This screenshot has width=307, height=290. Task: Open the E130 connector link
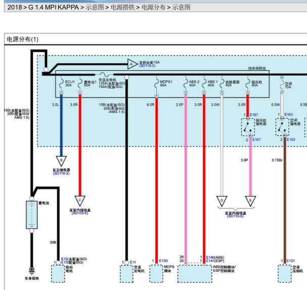pos(163,261)
